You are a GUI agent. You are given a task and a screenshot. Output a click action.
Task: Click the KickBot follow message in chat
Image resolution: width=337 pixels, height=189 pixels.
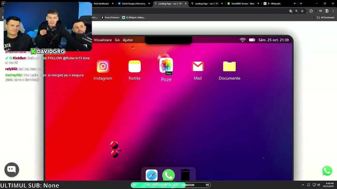(x=47, y=60)
